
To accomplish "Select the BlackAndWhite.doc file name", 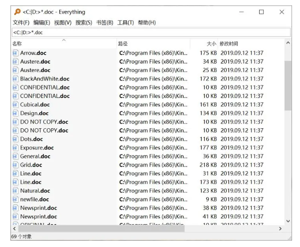I will coord(45,79).
